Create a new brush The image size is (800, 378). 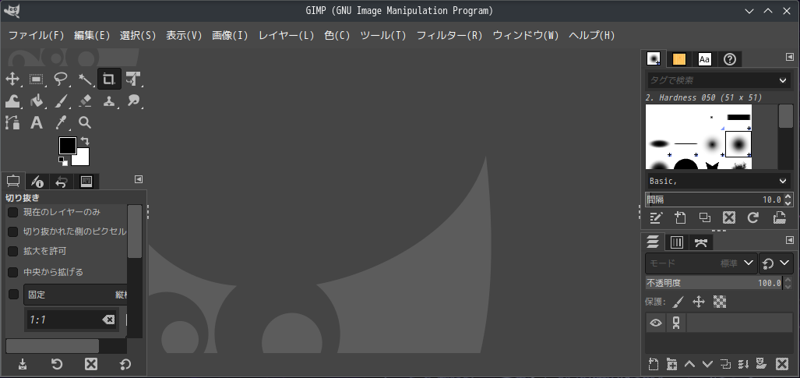click(x=680, y=218)
